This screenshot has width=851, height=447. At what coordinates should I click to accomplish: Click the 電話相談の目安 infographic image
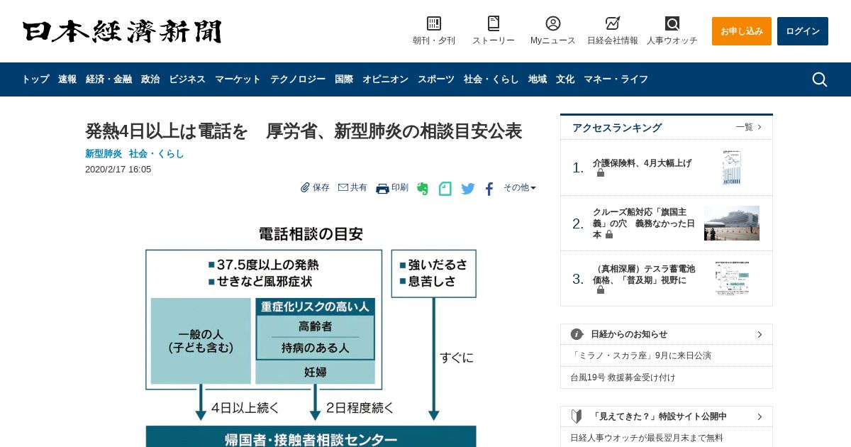[x=311, y=333]
